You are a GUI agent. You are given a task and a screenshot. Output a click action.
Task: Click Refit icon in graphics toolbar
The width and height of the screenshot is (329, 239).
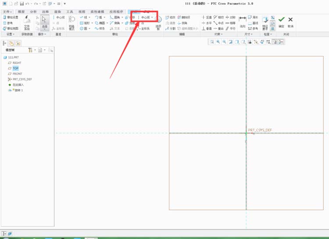click(x=212, y=42)
